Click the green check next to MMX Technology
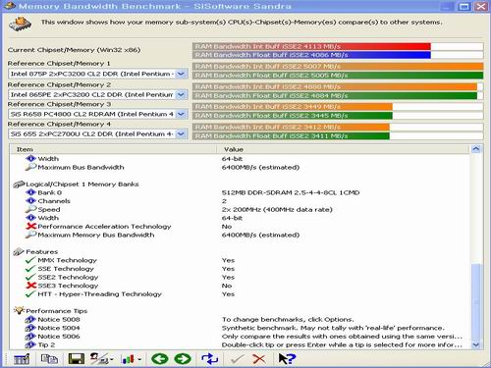491x368 pixels. pyautogui.click(x=30, y=260)
